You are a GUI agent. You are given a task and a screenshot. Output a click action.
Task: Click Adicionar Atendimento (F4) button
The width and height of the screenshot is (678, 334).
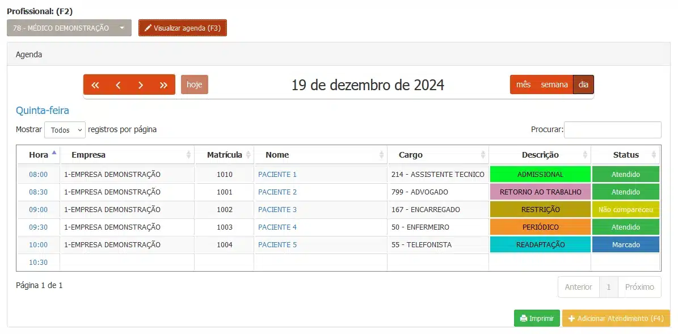coord(616,319)
